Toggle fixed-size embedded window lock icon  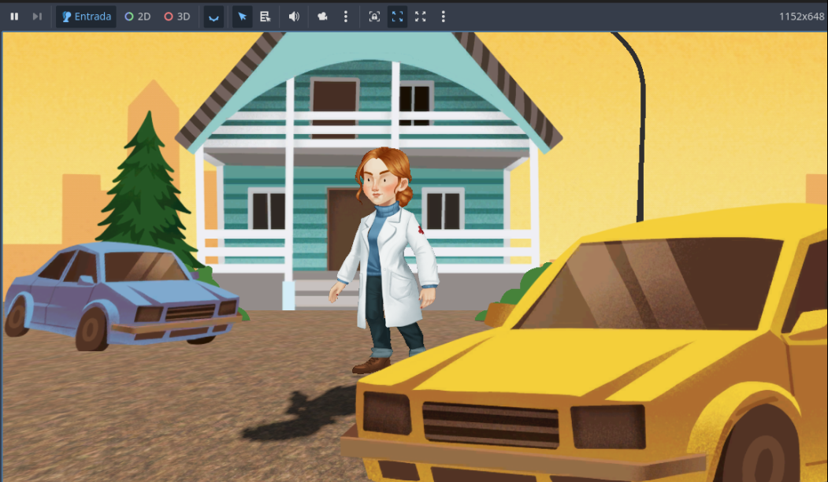tap(374, 17)
